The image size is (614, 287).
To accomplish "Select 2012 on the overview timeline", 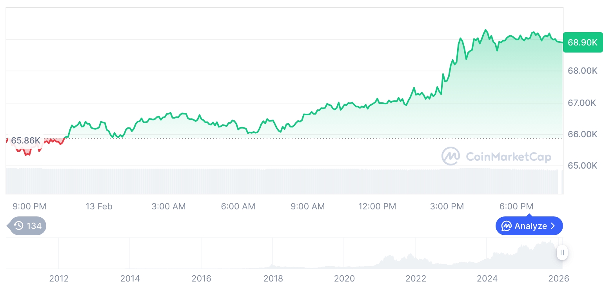I will pyautogui.click(x=59, y=279).
